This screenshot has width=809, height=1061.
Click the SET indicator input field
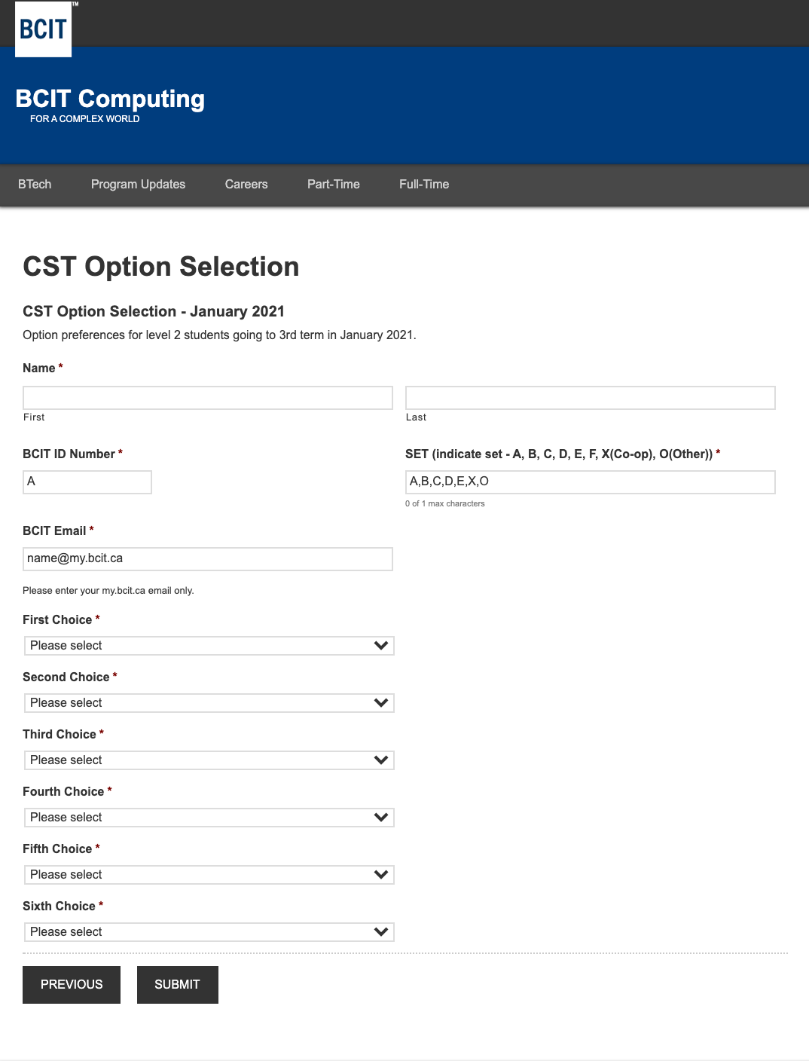coord(591,482)
